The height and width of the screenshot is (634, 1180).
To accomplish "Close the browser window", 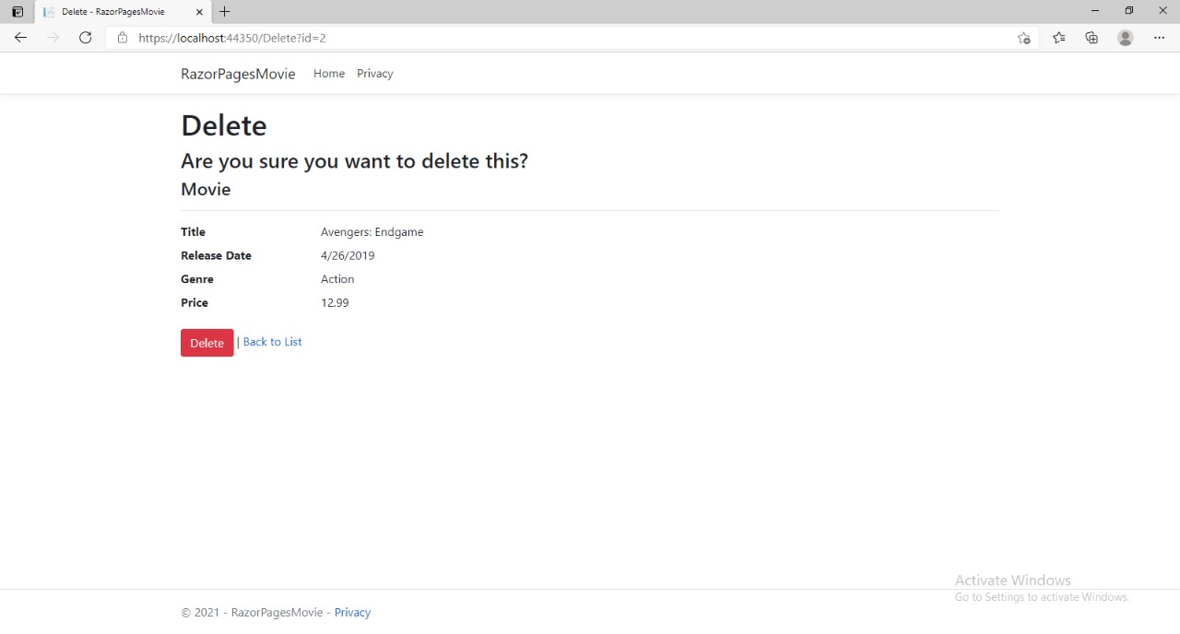I will coord(1162,11).
